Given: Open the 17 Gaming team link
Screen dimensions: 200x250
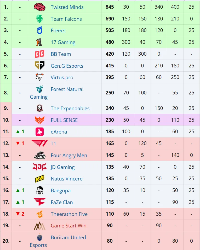Looking at the screenshot, I should point(63,42).
